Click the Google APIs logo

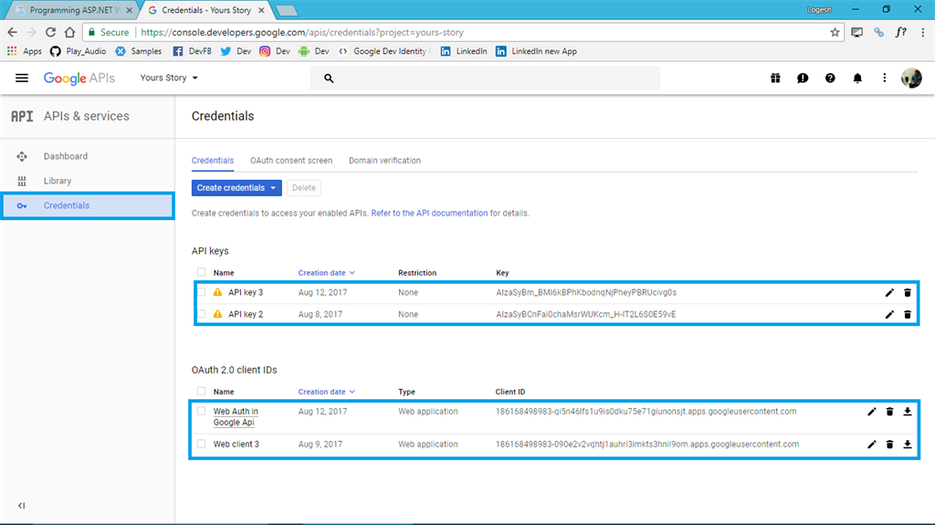[79, 79]
